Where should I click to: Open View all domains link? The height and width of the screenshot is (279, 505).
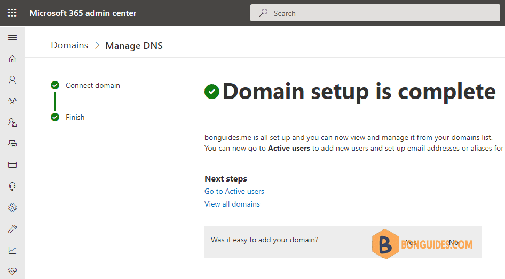232,204
